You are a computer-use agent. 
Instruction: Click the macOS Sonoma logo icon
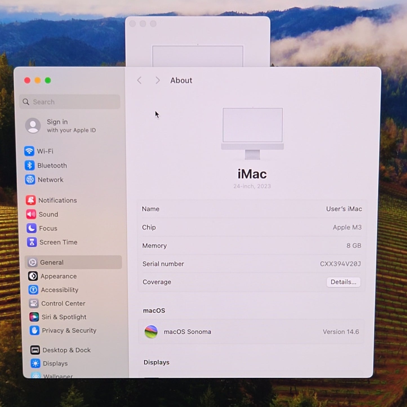pyautogui.click(x=151, y=332)
